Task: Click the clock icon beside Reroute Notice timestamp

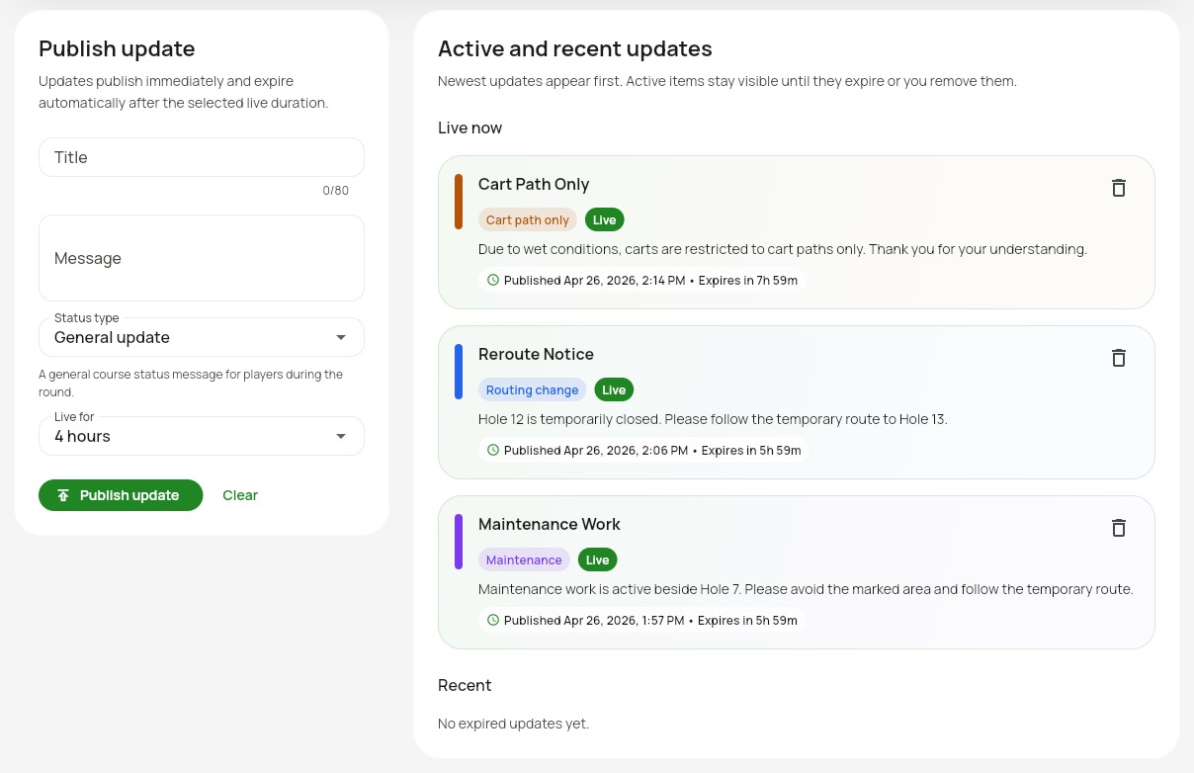Action: point(492,450)
